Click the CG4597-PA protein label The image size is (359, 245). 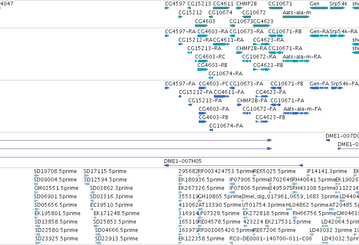(x=180, y=84)
